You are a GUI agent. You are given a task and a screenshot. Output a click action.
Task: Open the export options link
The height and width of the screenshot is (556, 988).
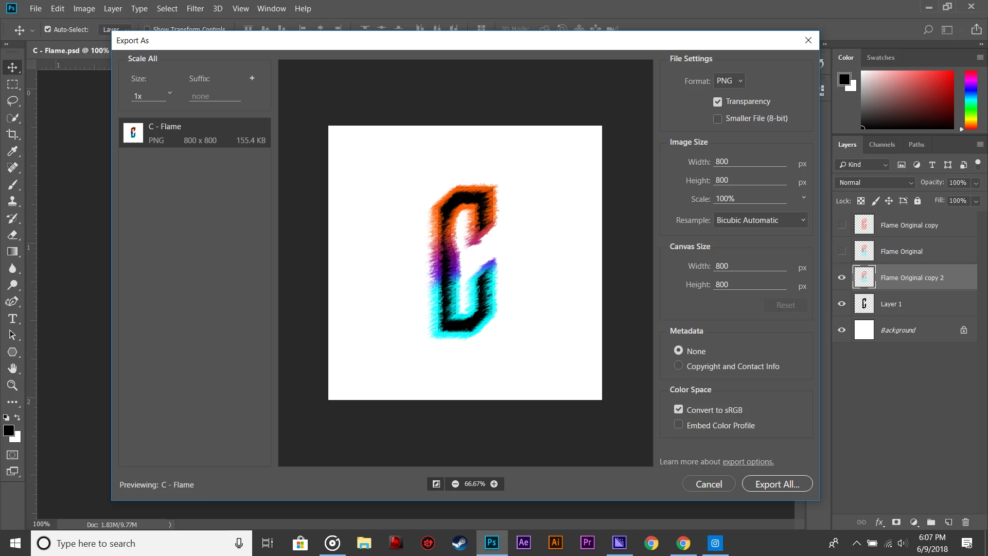pos(748,462)
